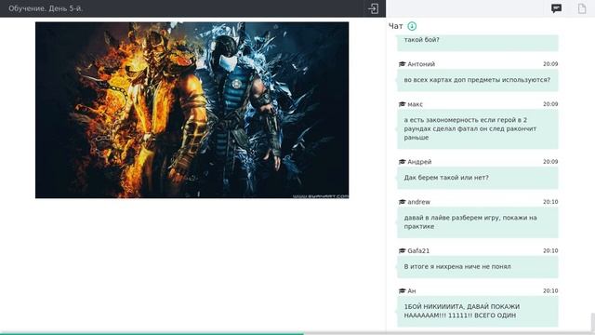Click message 'В итоге я нихрена ниче не понял'
595x335 pixels.
478,267
